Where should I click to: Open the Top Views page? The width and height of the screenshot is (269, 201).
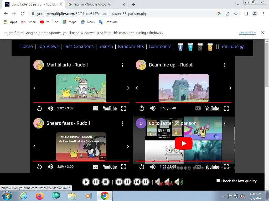(48, 46)
